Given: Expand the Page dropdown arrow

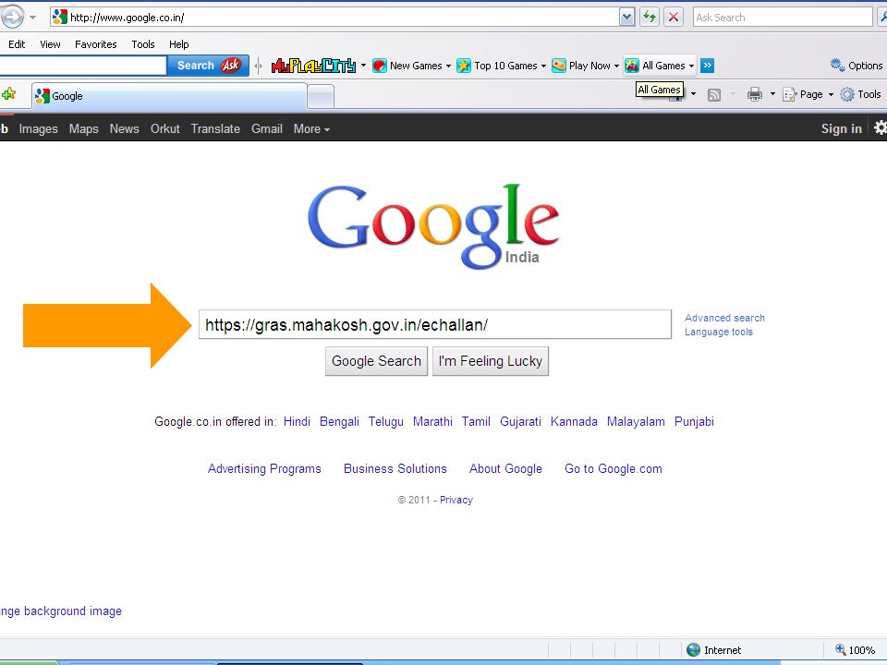Looking at the screenshot, I should (831, 94).
